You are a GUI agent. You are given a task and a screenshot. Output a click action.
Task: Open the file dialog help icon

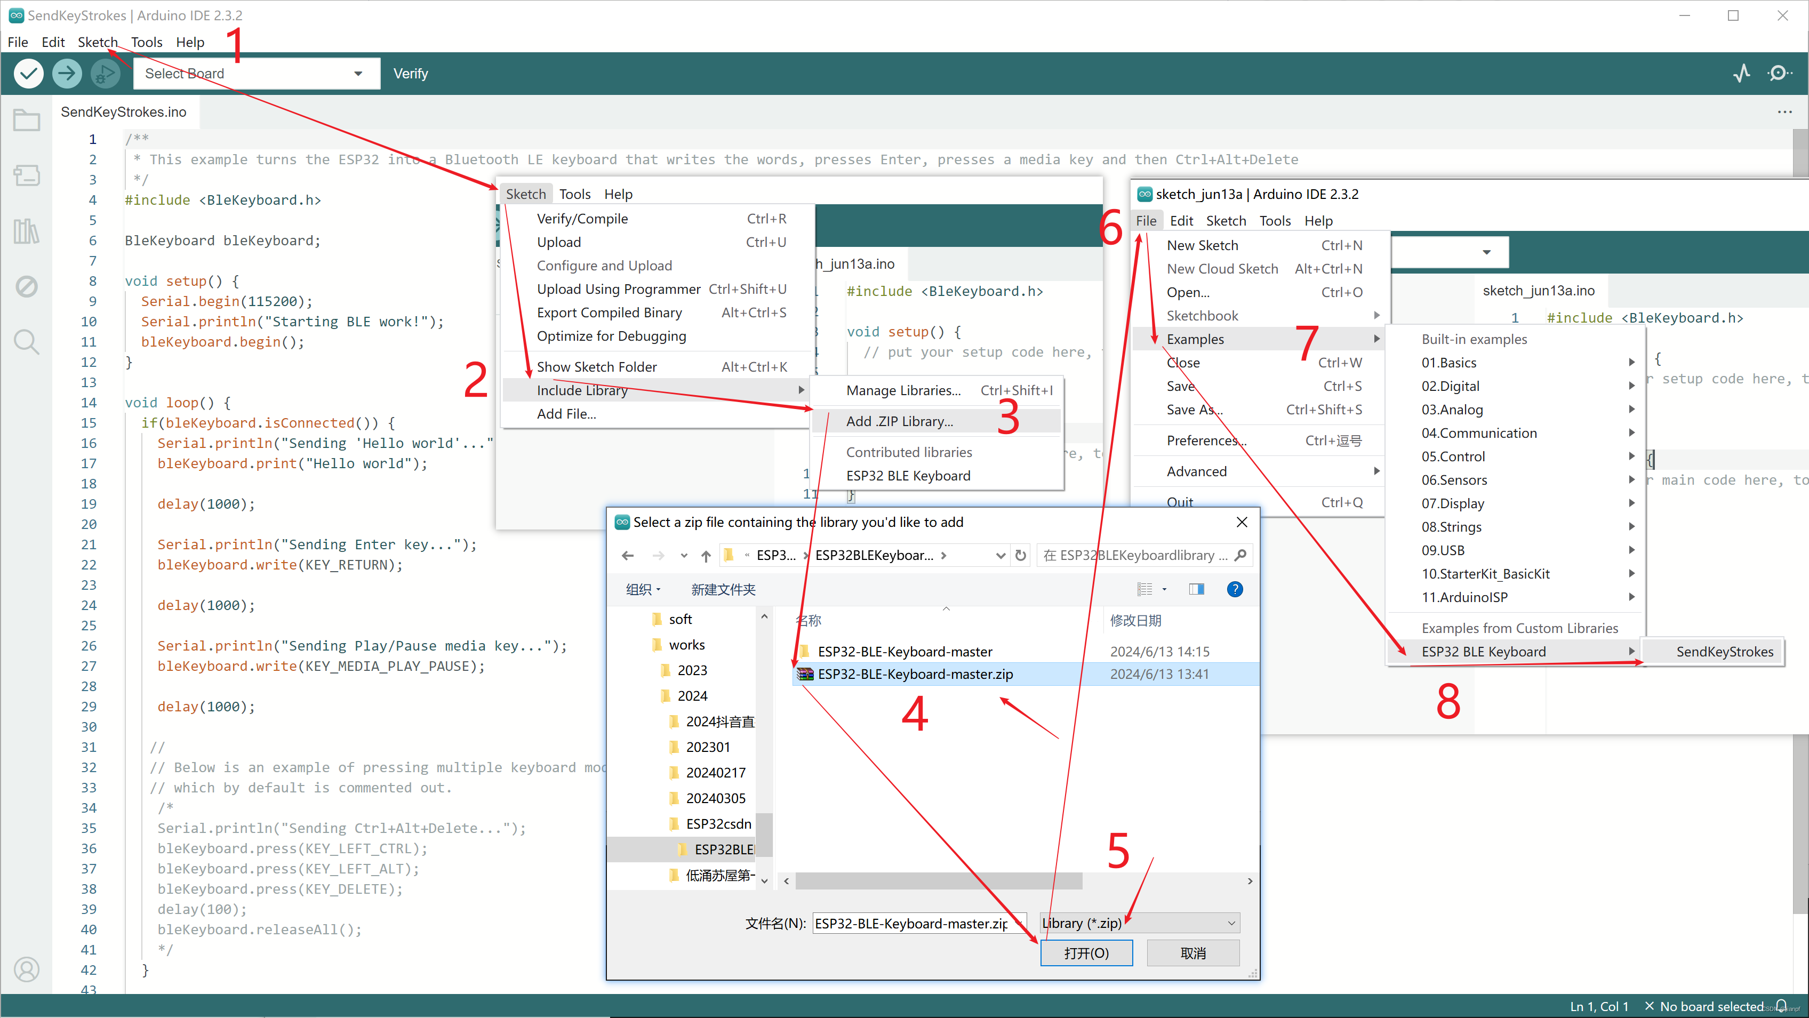1235,589
